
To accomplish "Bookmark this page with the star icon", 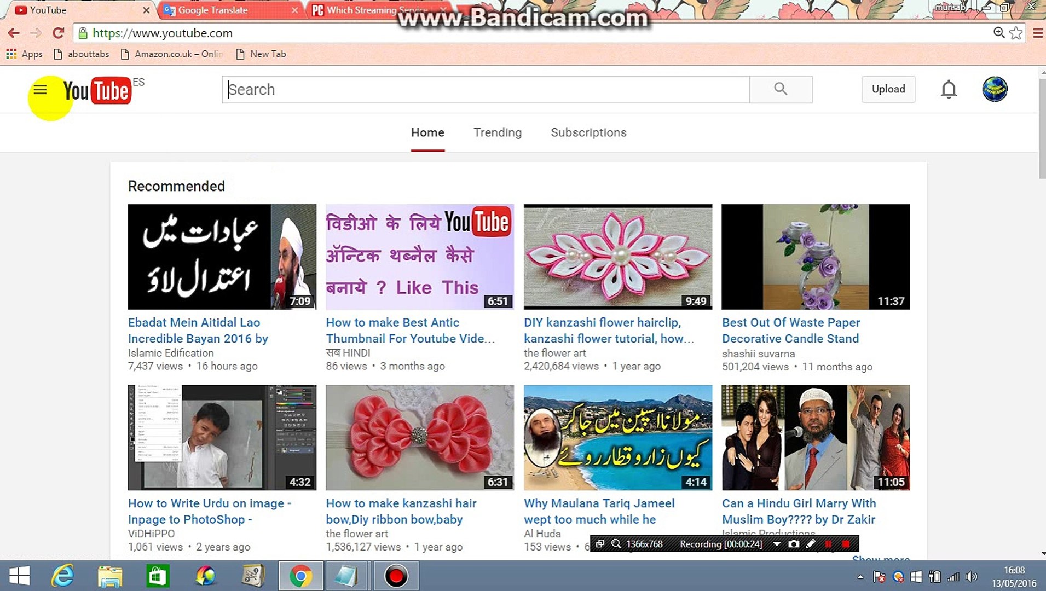I will click(x=1016, y=33).
